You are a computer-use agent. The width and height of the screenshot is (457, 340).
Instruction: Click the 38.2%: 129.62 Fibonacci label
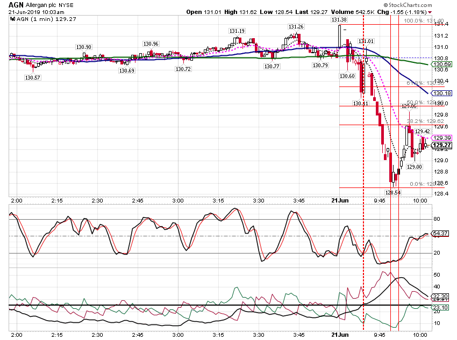pyautogui.click(x=425, y=121)
